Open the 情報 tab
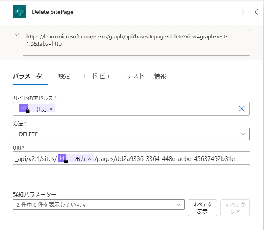264x230 pixels. click(160, 76)
